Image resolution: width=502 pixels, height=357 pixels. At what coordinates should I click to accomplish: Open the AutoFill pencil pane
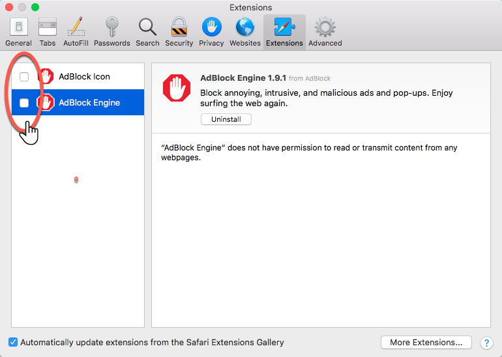pos(76,32)
